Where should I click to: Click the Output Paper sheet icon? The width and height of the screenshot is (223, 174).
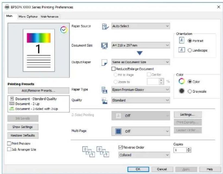(104, 62)
